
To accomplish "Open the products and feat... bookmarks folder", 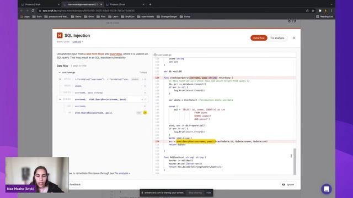I will 56,16.
